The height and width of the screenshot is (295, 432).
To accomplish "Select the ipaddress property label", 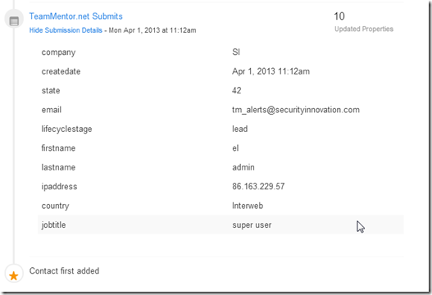I will [59, 187].
